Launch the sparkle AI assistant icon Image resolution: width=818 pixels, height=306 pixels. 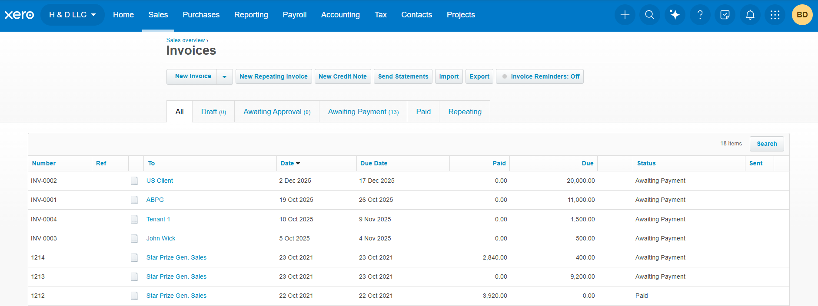pos(675,15)
